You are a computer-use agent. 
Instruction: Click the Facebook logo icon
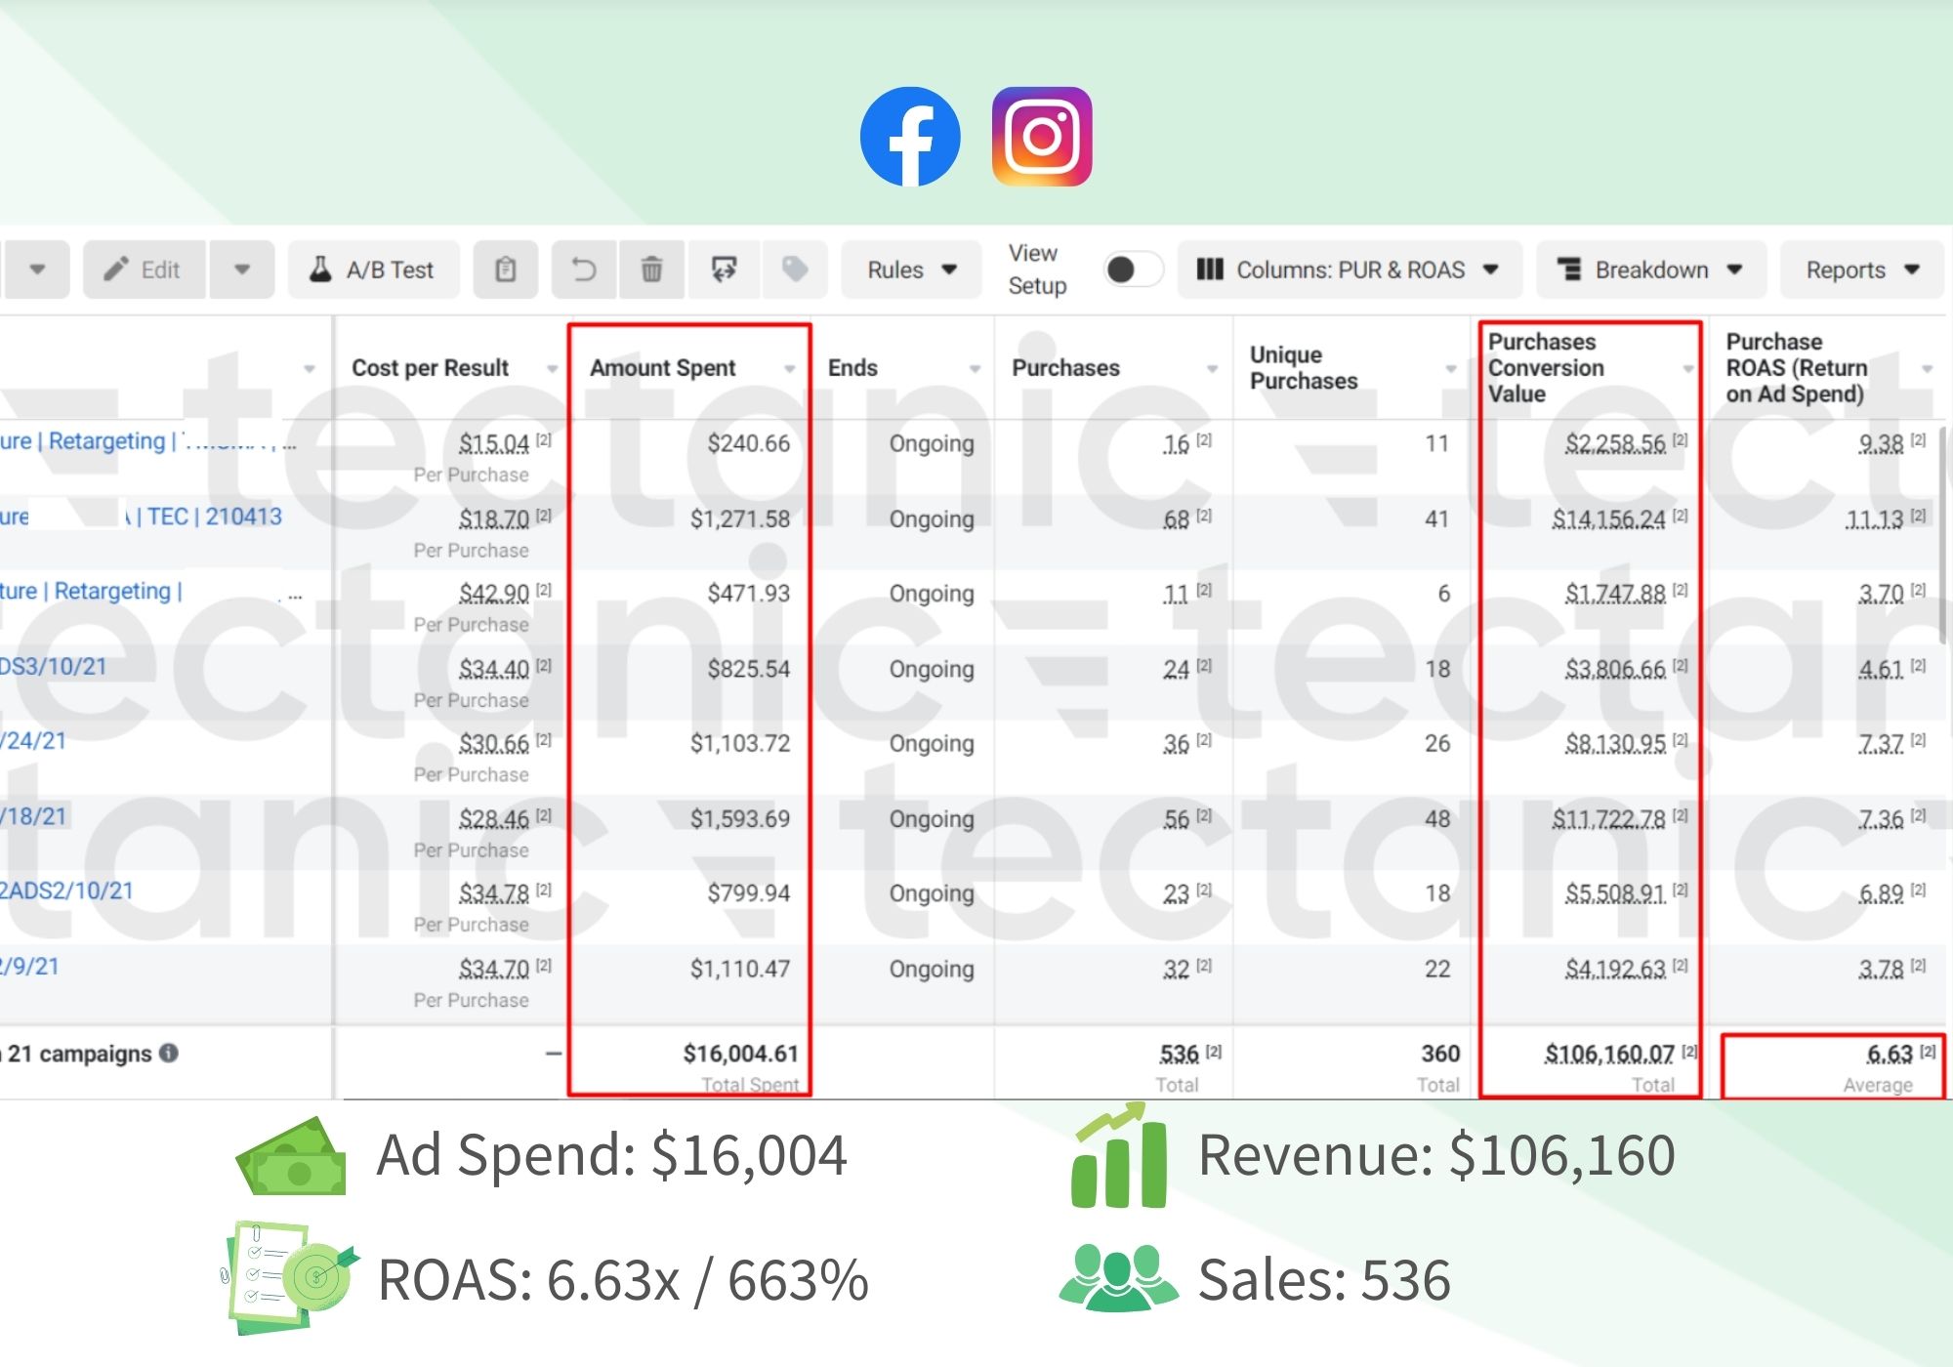pos(910,137)
